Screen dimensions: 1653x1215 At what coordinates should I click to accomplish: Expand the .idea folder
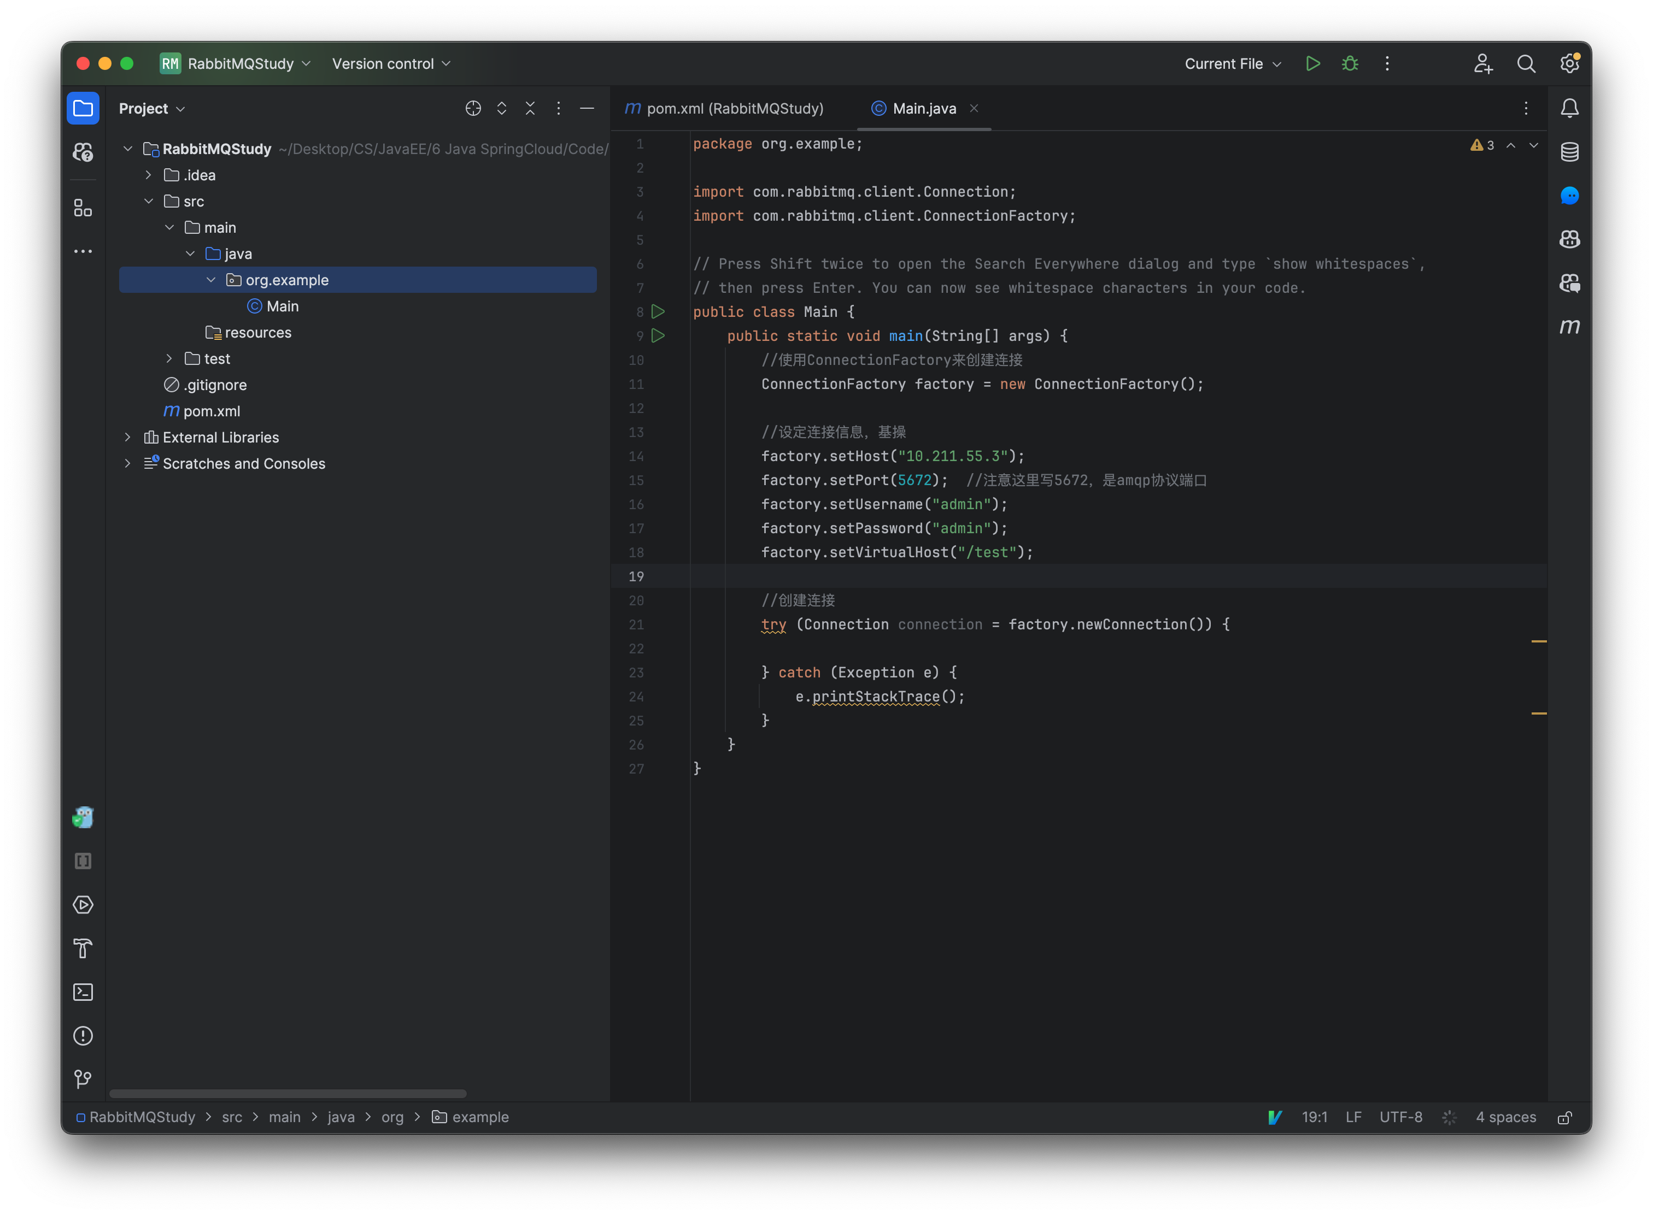(x=149, y=175)
